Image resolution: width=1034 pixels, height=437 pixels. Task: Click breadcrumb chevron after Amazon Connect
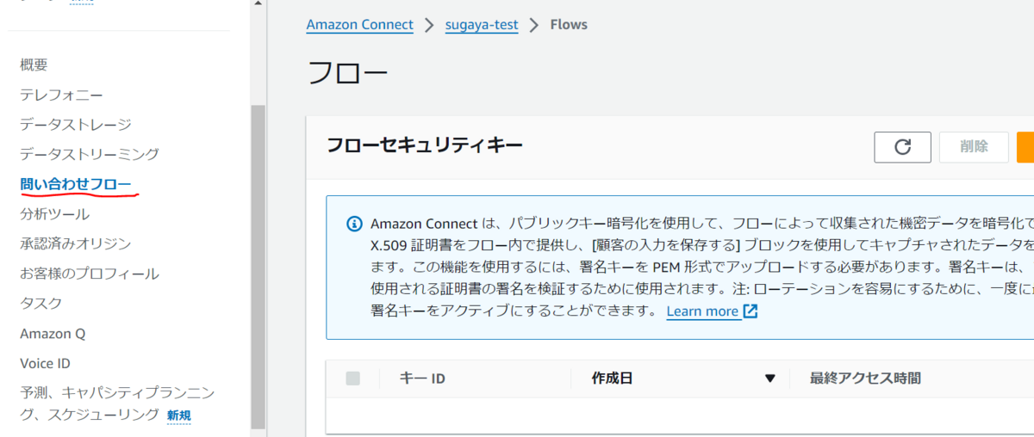(x=429, y=25)
